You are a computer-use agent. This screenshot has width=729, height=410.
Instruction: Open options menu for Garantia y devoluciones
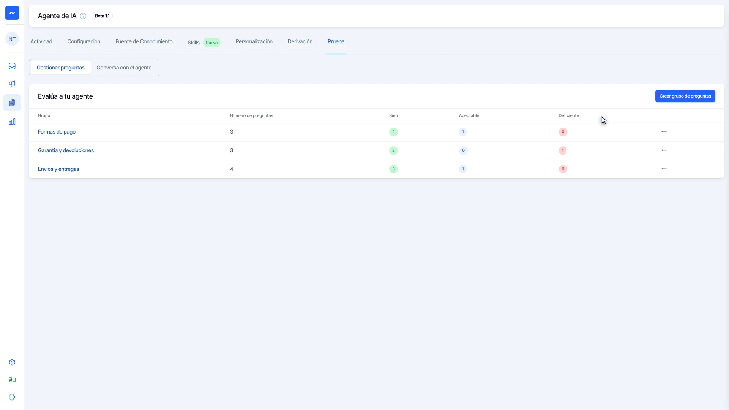(664, 150)
